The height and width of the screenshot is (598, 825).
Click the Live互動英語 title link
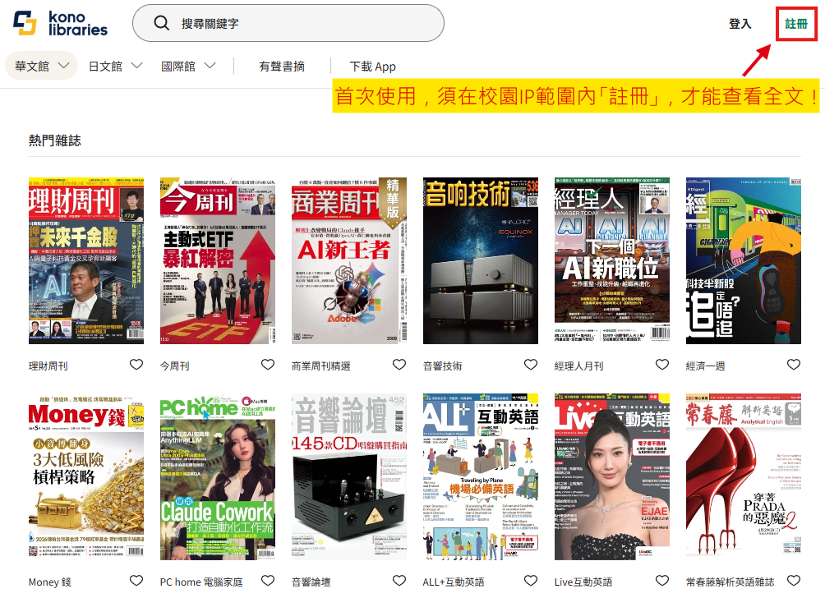coord(583,582)
